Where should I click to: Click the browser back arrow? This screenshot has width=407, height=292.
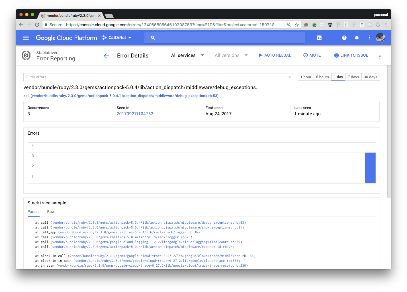(x=21, y=25)
